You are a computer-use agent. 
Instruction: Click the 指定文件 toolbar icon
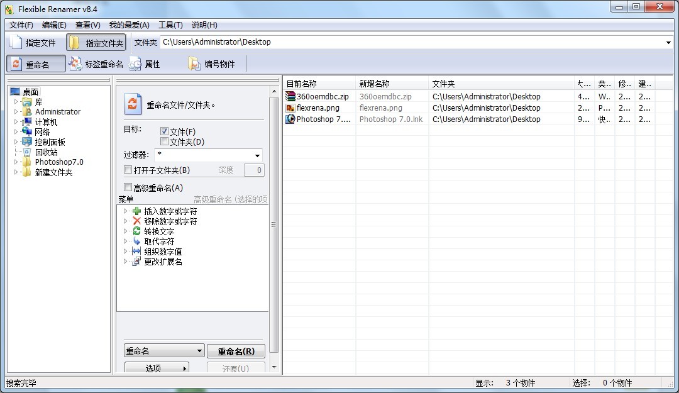pyautogui.click(x=16, y=43)
